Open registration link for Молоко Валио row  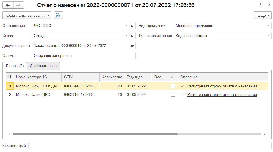[x=222, y=95]
